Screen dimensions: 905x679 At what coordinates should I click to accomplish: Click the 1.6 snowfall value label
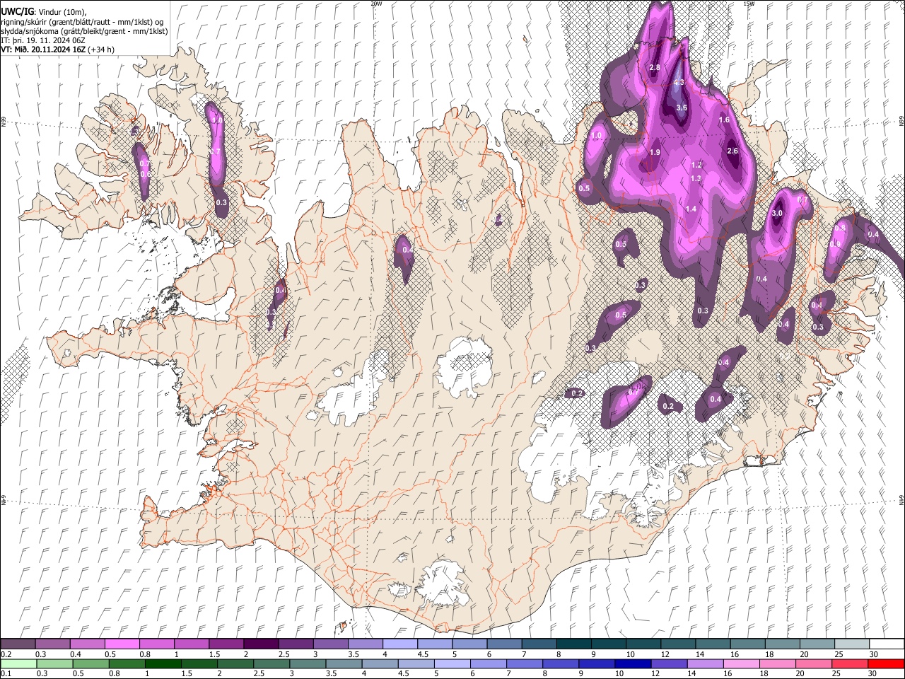724,120
